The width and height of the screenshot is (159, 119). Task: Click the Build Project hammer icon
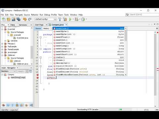tap(60, 19)
